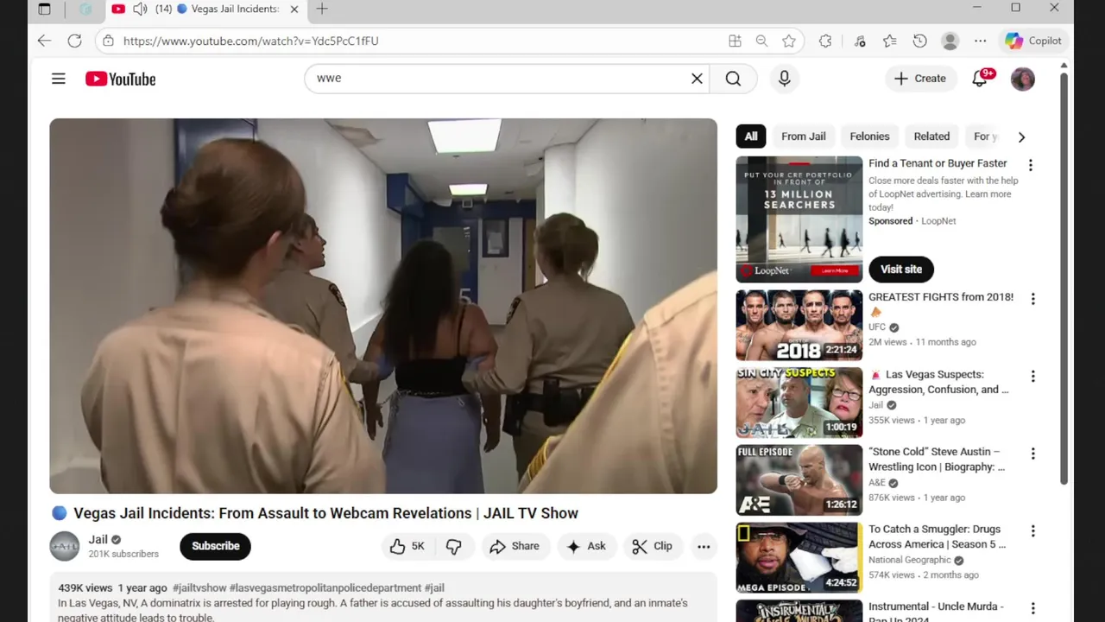Click the video player area
The width and height of the screenshot is (1105, 622).
click(x=383, y=306)
